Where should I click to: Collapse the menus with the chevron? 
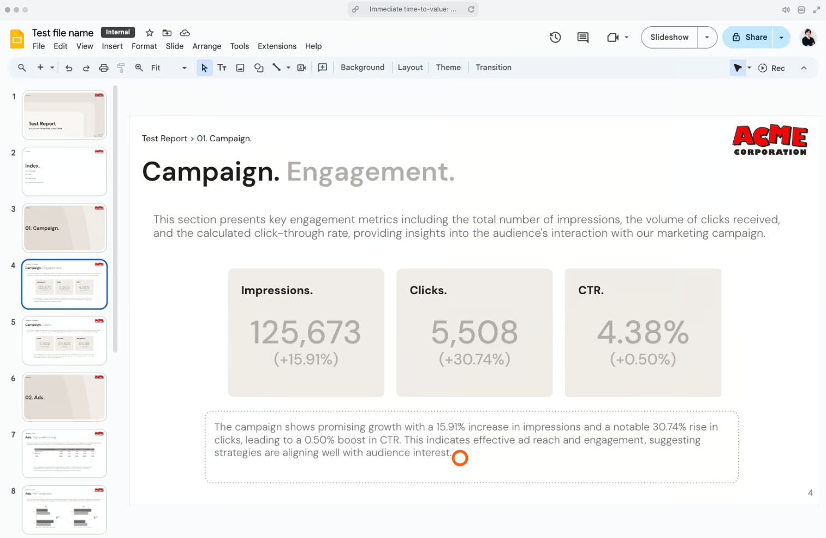coord(804,68)
